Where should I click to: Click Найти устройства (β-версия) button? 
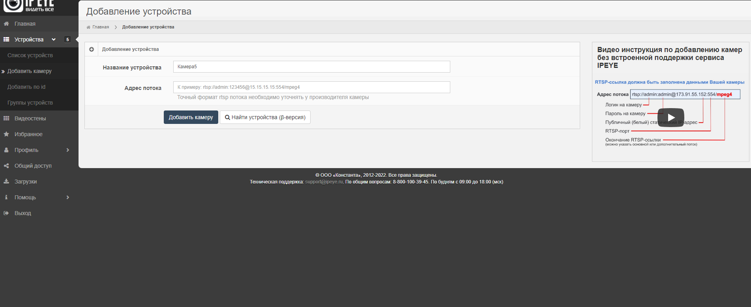[265, 117]
